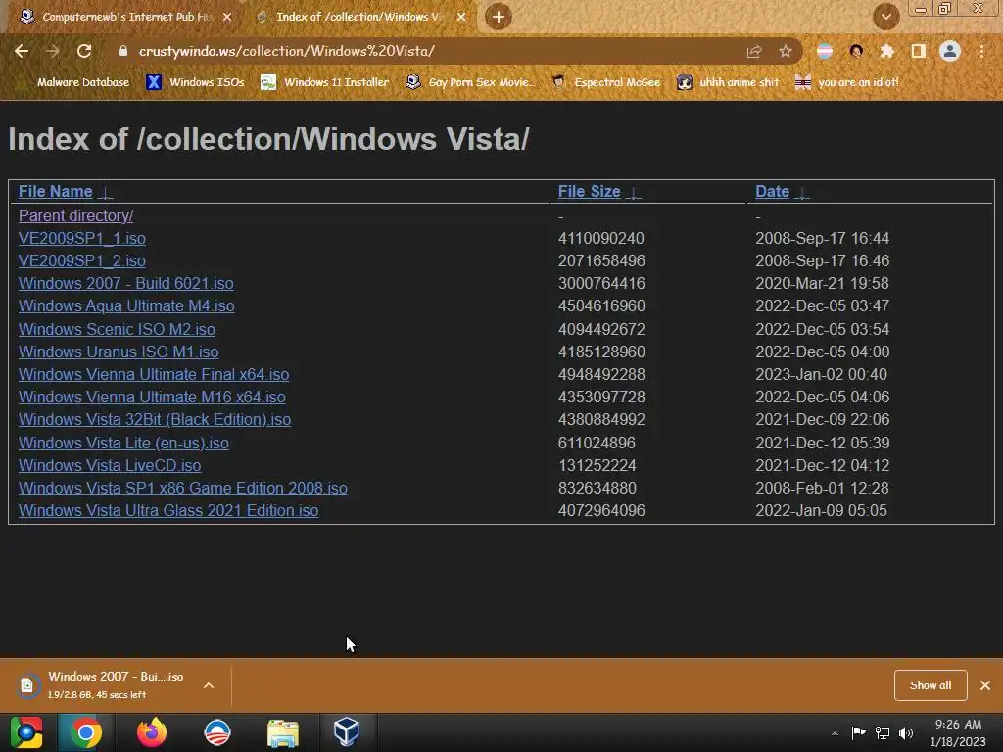The height and width of the screenshot is (752, 1003).
Task: Download Windows Uranus ISO M1.iso
Action: click(119, 352)
